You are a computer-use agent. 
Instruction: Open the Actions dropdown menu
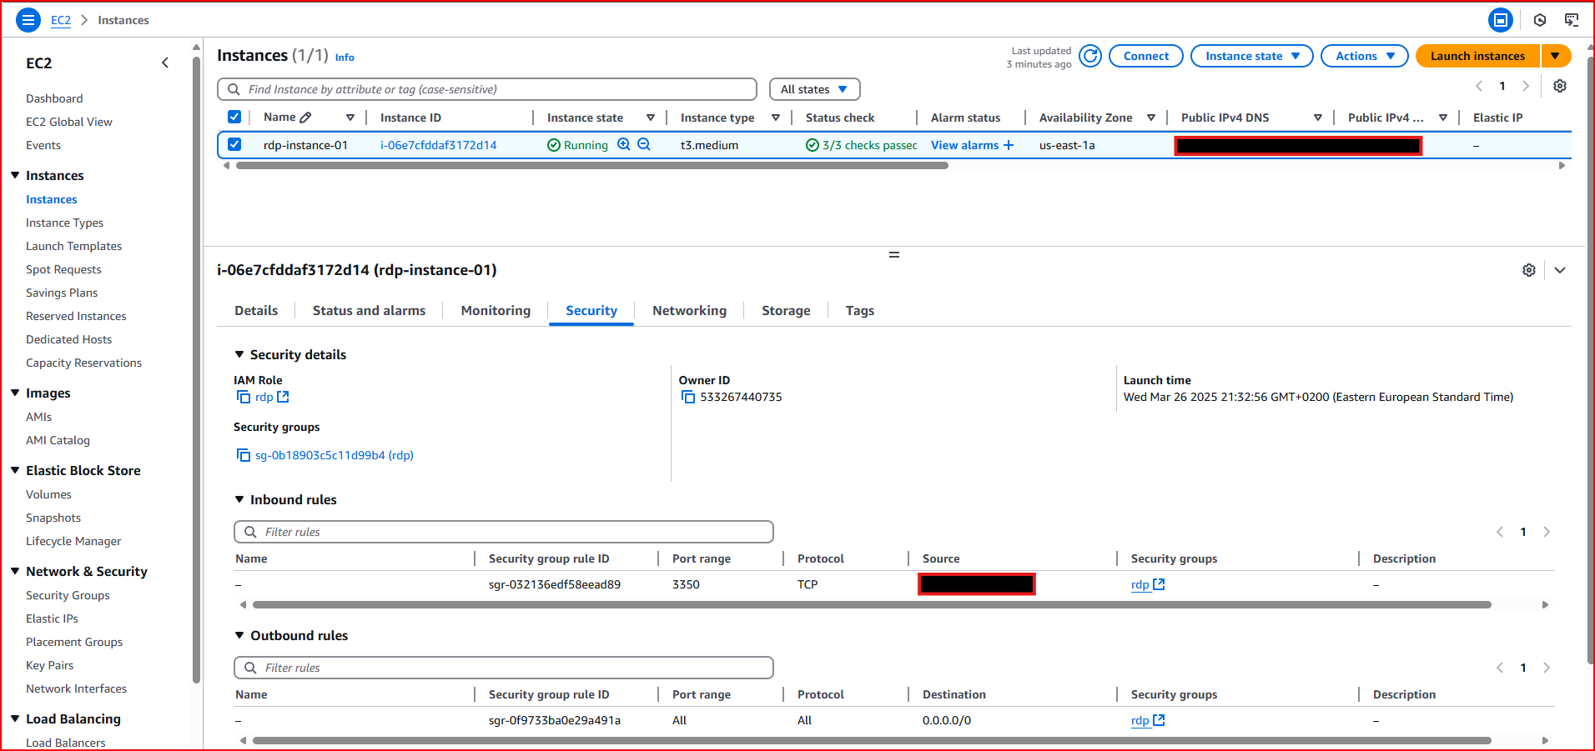pos(1364,56)
